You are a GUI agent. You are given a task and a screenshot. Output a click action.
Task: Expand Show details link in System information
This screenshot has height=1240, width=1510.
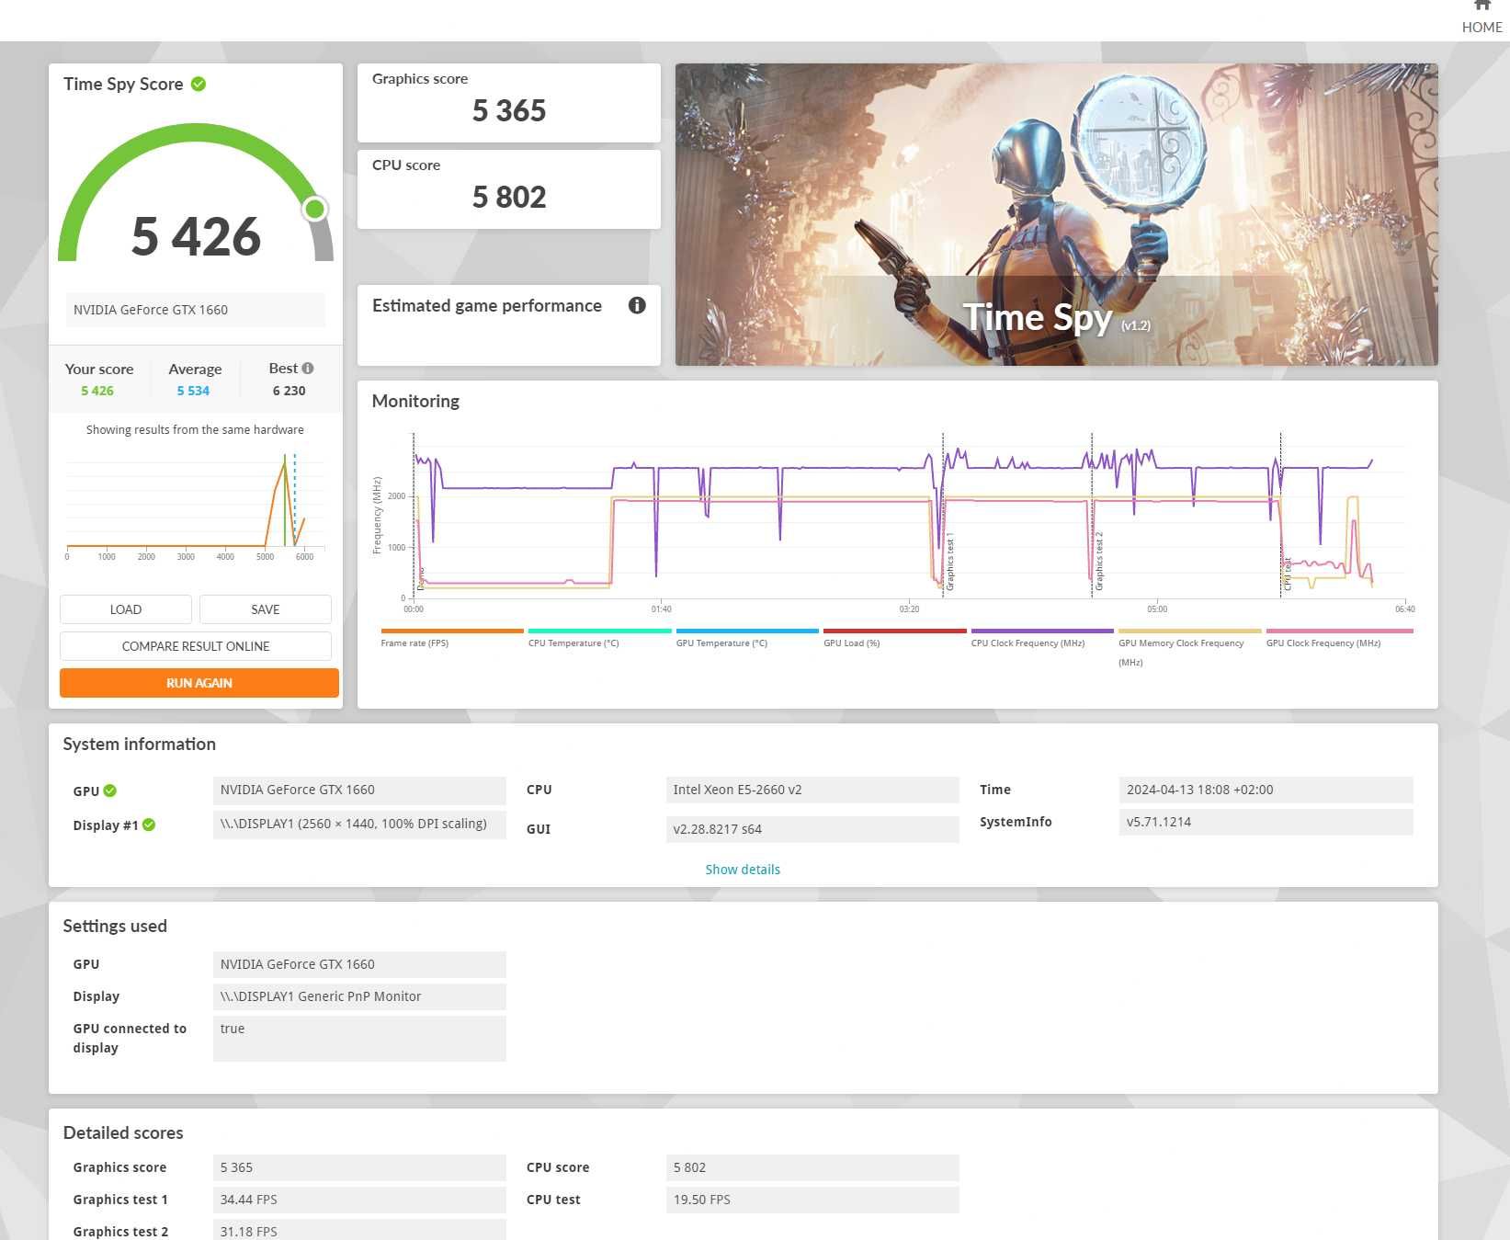(x=743, y=870)
